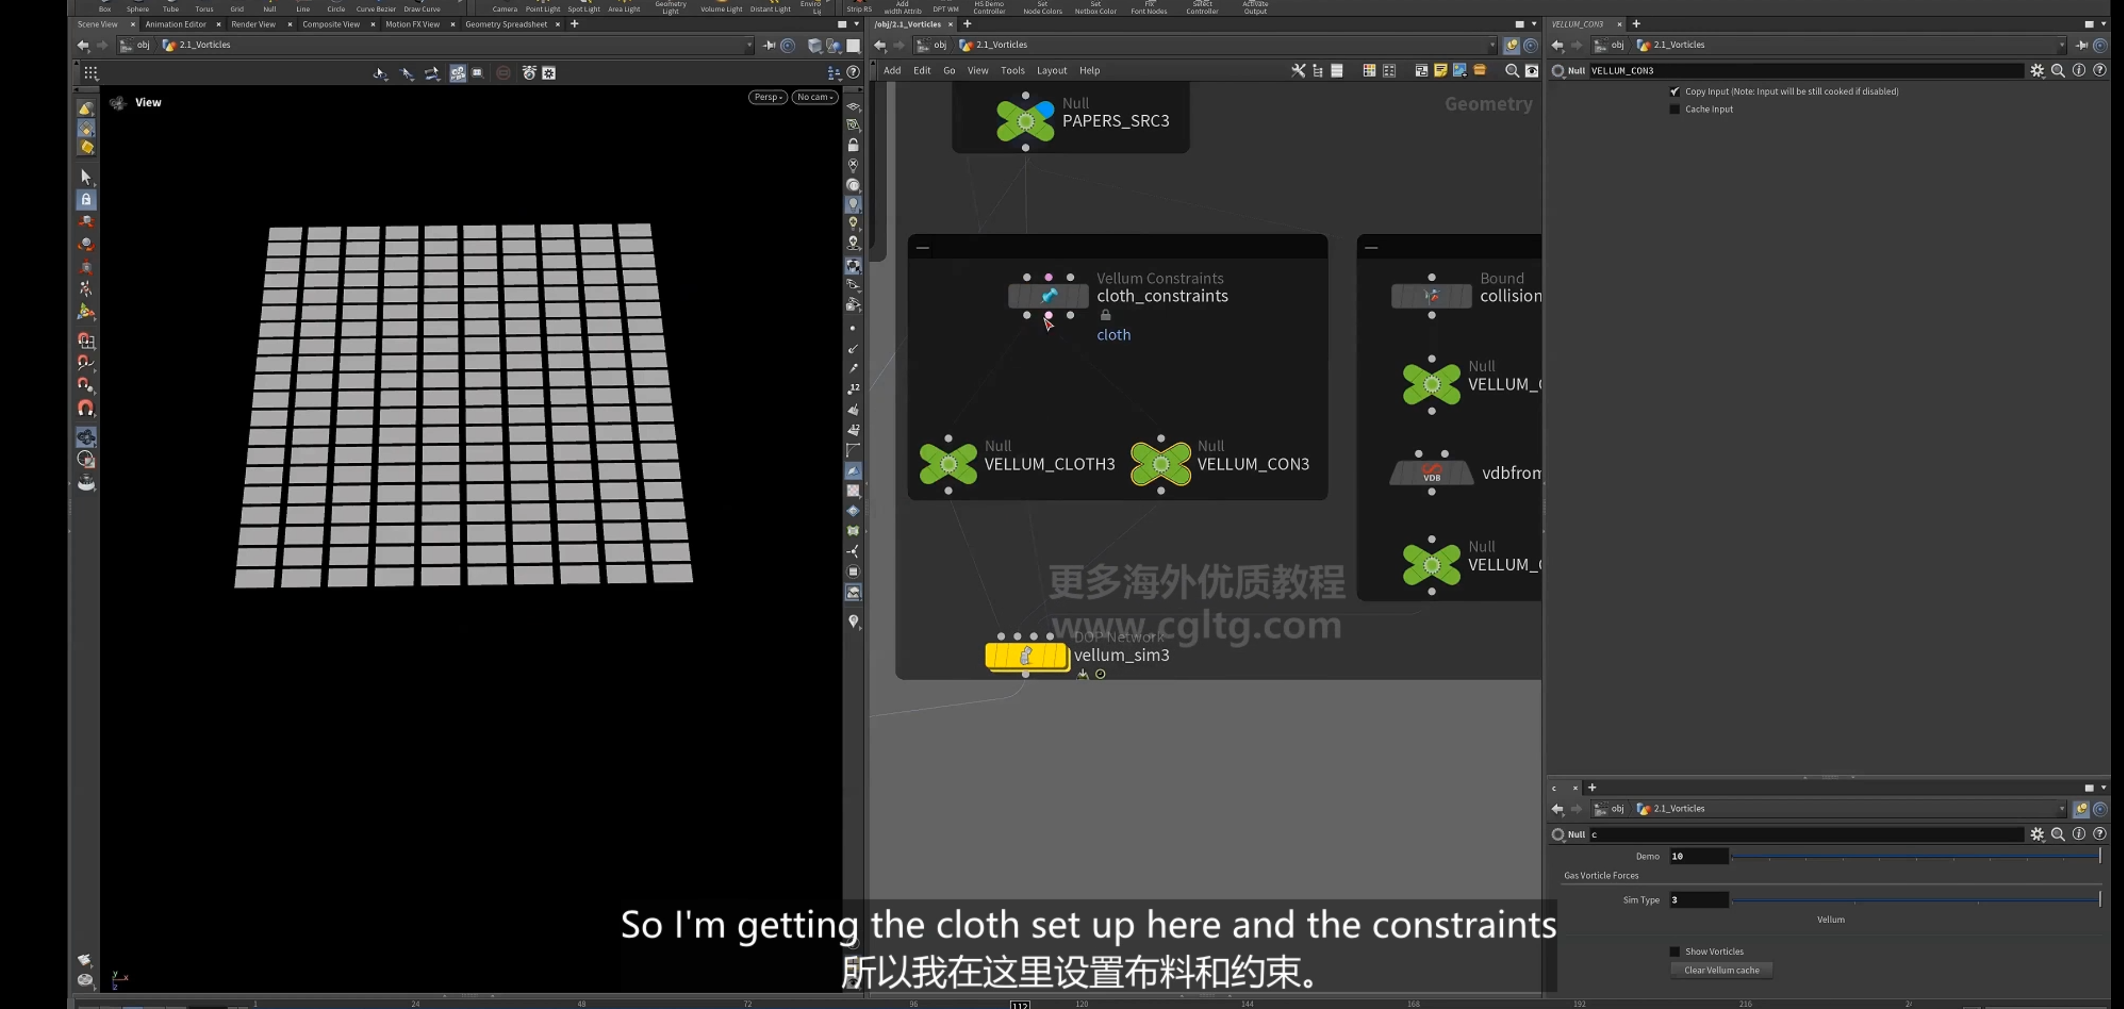Switch node editor to tree view icon
This screenshot has width=2124, height=1009.
point(1318,71)
